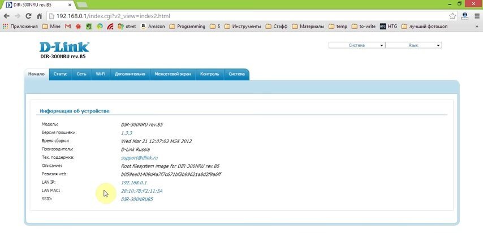This screenshot has height=233, width=483.
Task: Click the extension icon beside the star
Action: coord(465,16)
